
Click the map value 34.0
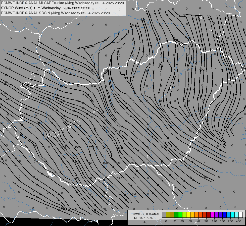tap(77, 162)
